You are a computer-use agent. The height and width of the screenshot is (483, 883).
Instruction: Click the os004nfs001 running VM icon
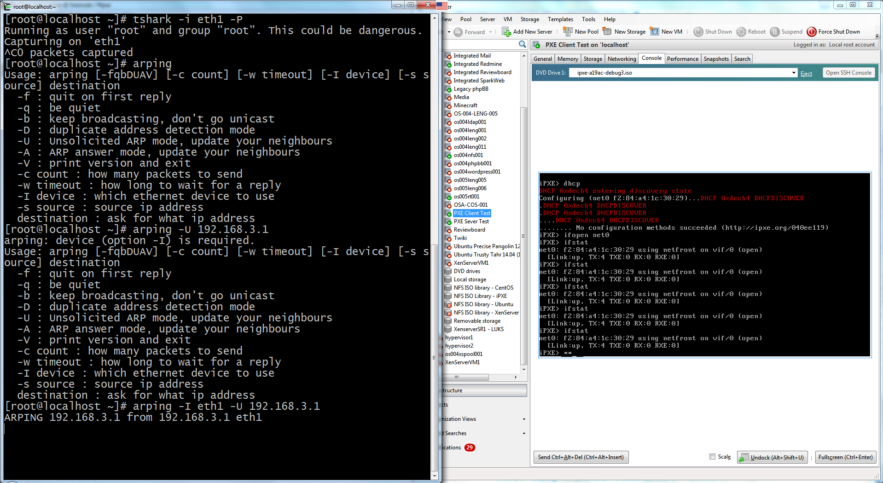(448, 155)
